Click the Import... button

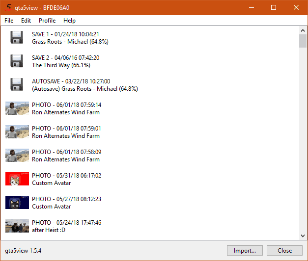(x=245, y=251)
